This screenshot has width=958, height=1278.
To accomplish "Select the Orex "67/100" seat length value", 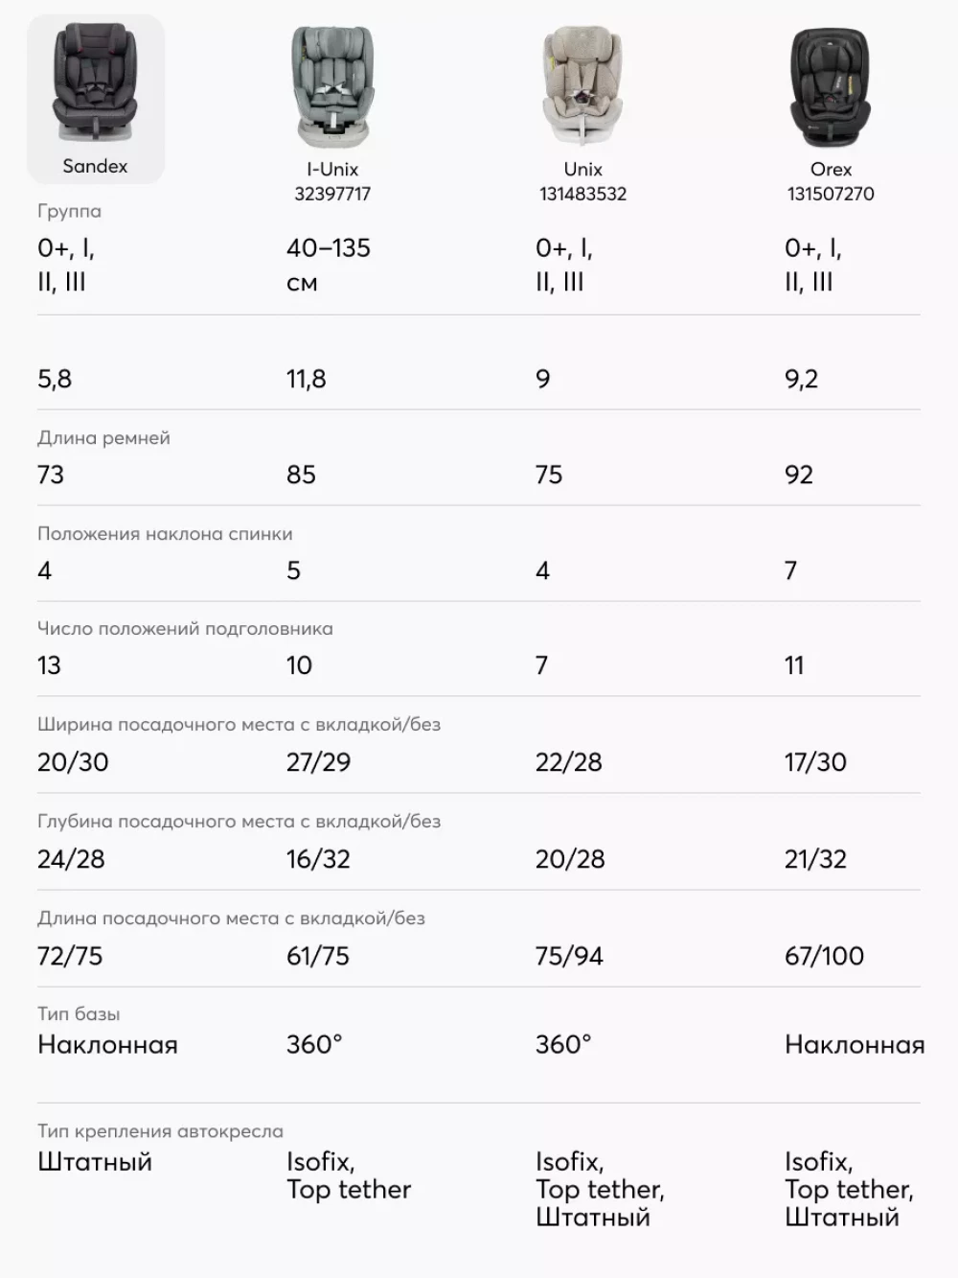I will click(824, 956).
